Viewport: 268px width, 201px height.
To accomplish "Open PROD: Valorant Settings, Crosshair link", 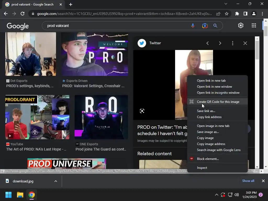I will 93,86.
